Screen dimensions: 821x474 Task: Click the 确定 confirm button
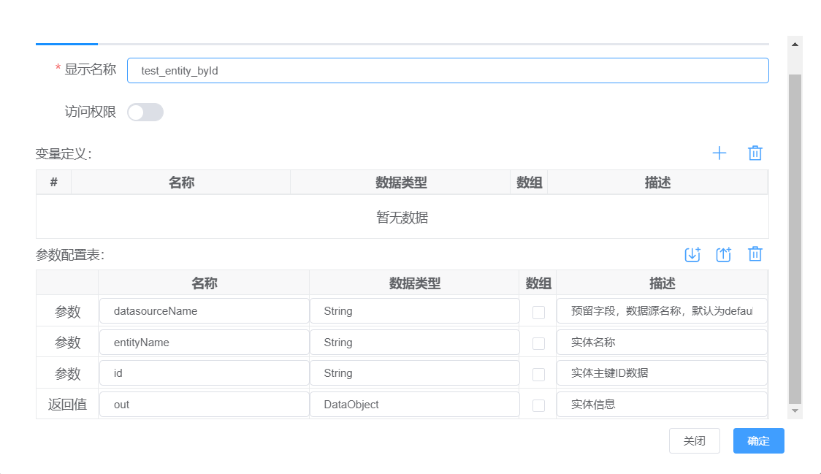coord(758,440)
